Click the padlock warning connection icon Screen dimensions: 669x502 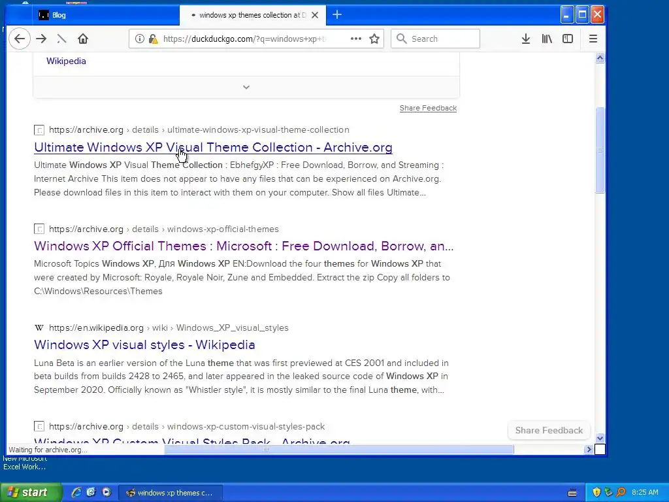click(153, 39)
